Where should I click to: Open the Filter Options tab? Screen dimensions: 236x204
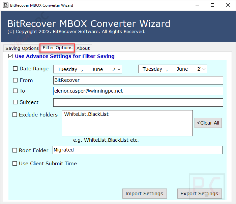pyautogui.click(x=57, y=48)
